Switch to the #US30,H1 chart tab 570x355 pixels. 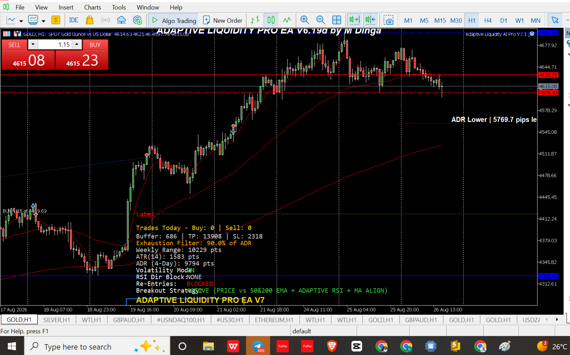(230, 320)
